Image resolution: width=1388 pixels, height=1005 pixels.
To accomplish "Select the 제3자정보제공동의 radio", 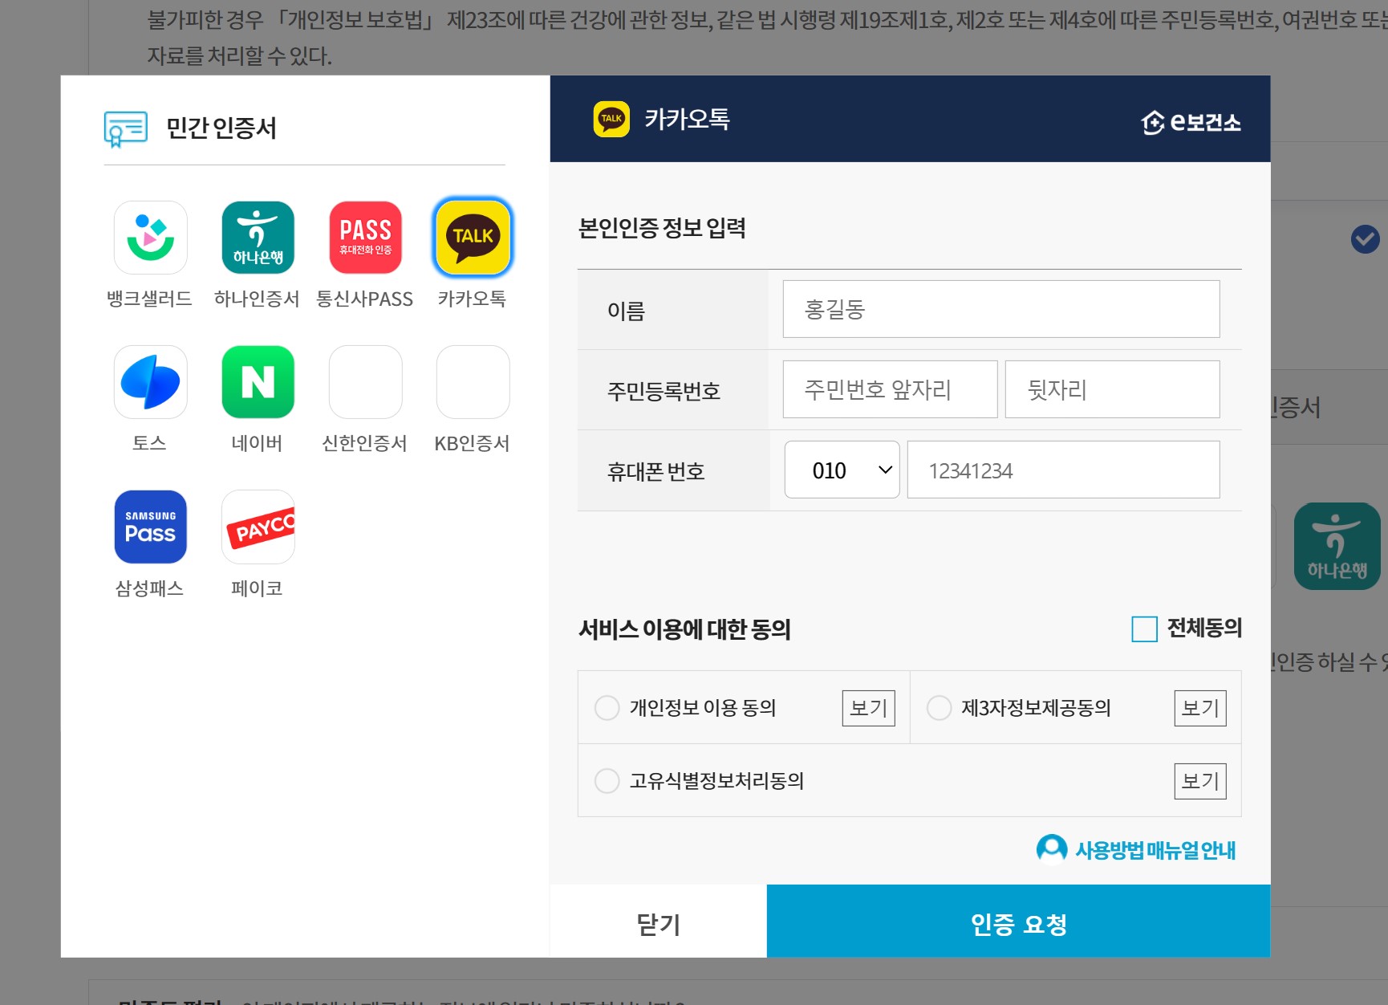I will 939,708.
